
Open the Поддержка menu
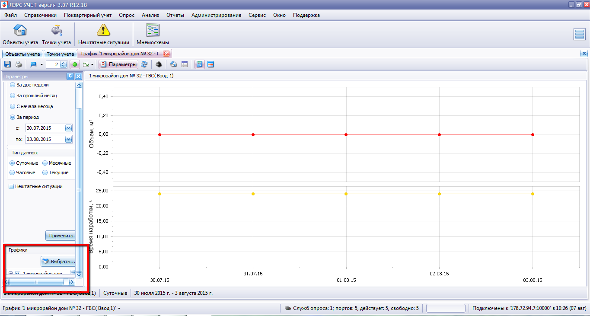click(x=306, y=15)
